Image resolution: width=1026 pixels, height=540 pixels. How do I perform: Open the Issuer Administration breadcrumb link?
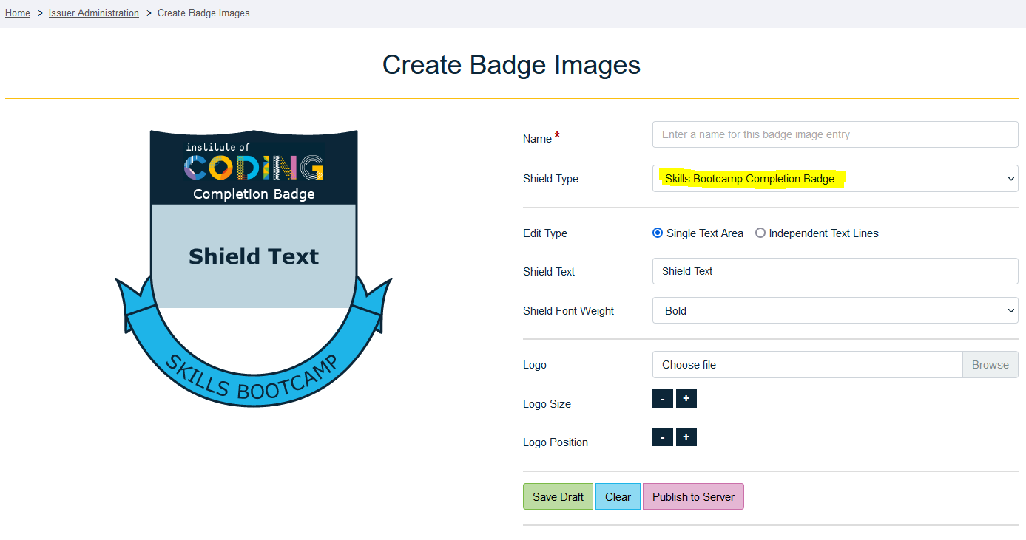click(94, 13)
